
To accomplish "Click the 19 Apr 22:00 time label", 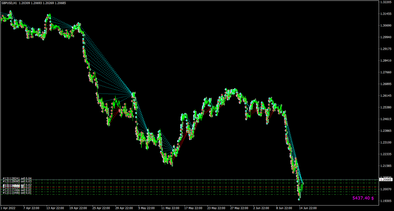I will tap(78, 208).
